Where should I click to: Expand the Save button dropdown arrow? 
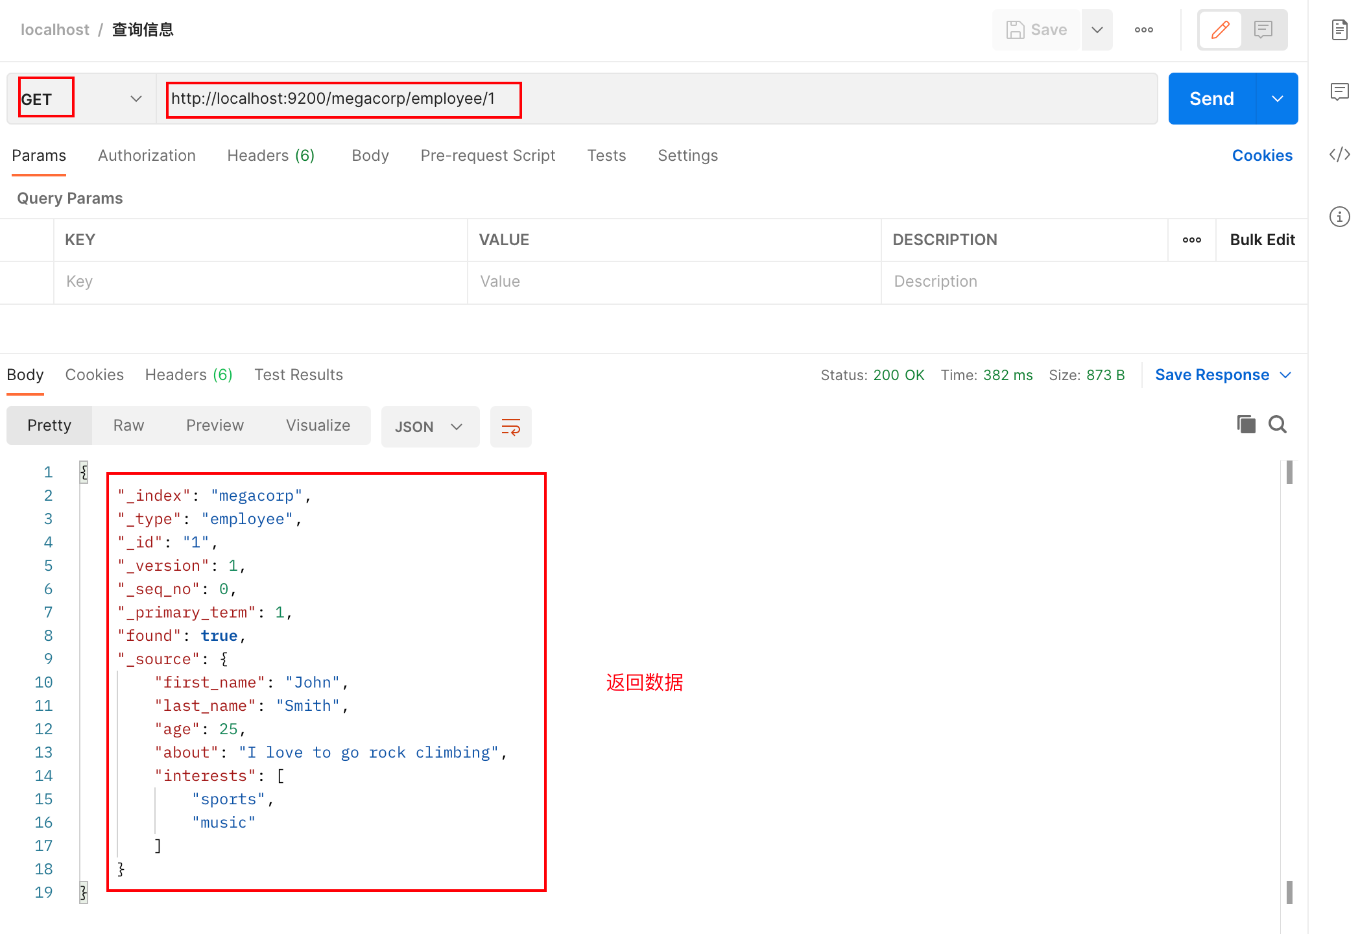(1097, 30)
